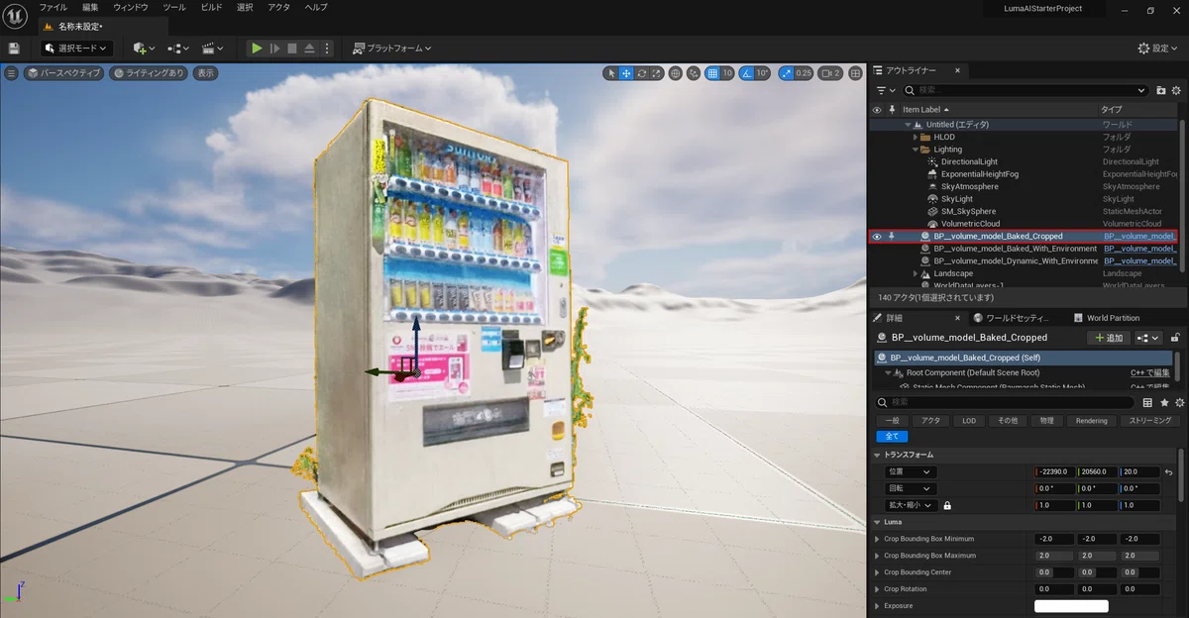Toggle details favorites star icon
The image size is (1189, 618).
1164,403
